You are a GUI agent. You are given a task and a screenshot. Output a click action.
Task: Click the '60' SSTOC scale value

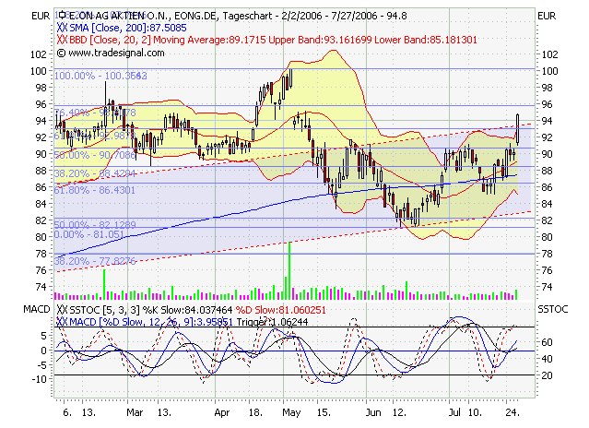point(547,342)
